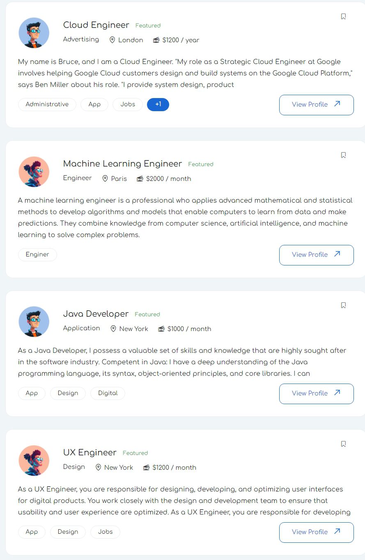Open the UX Engineer's profile button
This screenshot has height=560, width=365.
[x=316, y=533]
